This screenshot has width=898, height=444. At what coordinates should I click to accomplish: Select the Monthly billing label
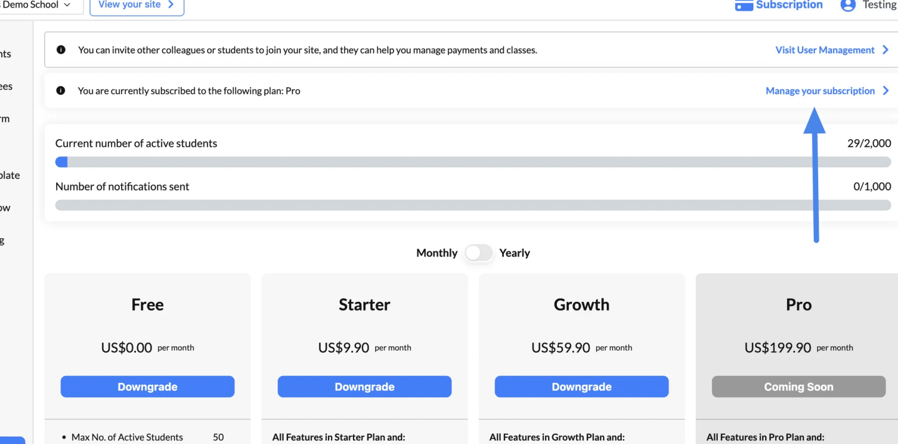437,253
